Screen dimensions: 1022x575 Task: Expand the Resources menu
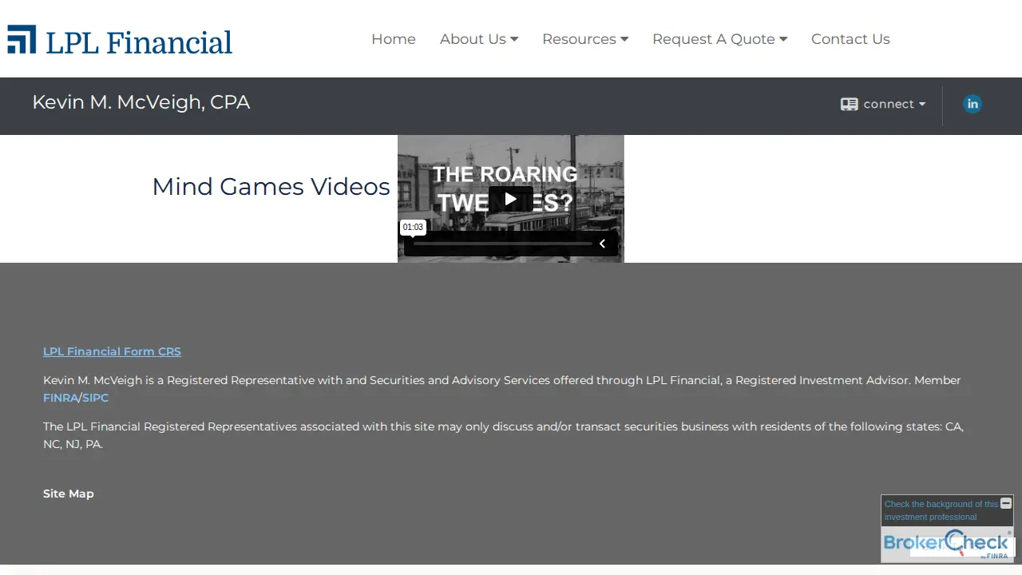585,39
